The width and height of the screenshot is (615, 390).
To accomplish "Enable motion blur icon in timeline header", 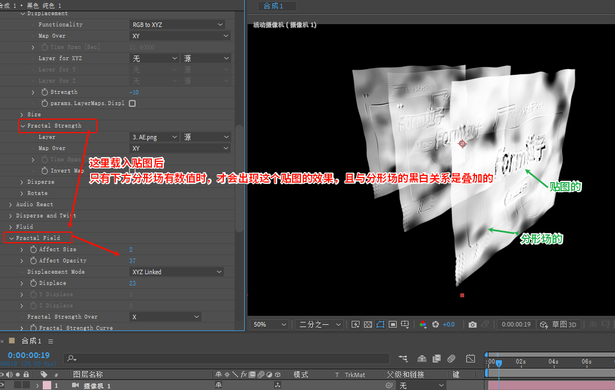I will click(x=451, y=359).
